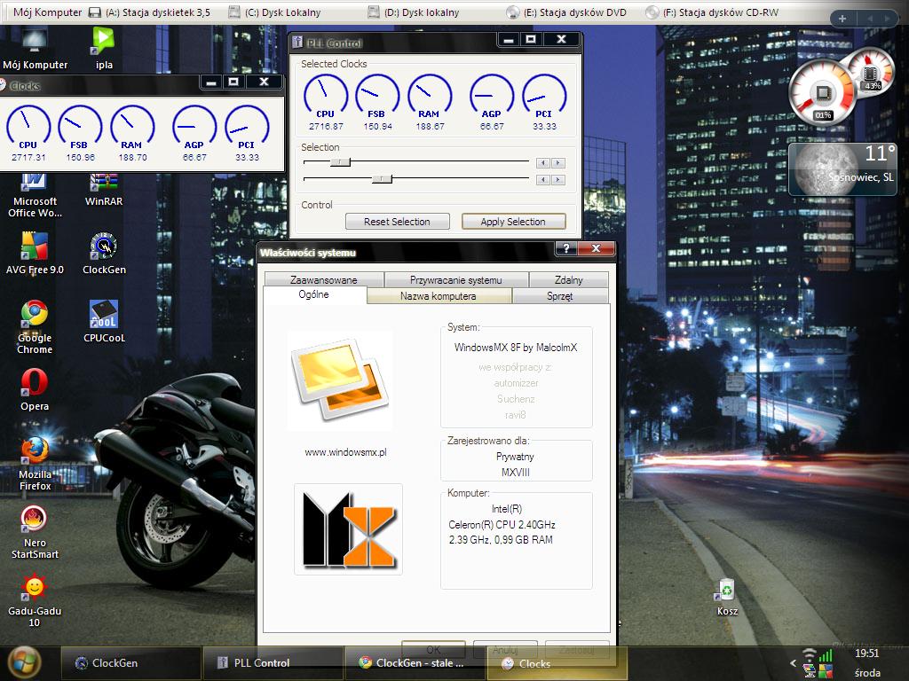This screenshot has height=681, width=909.
Task: Open WinRAR desktop shortcut
Action: (104, 192)
